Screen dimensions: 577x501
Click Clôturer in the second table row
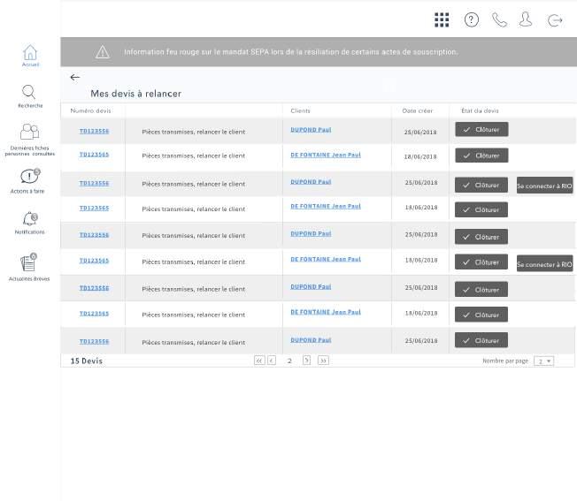point(481,156)
